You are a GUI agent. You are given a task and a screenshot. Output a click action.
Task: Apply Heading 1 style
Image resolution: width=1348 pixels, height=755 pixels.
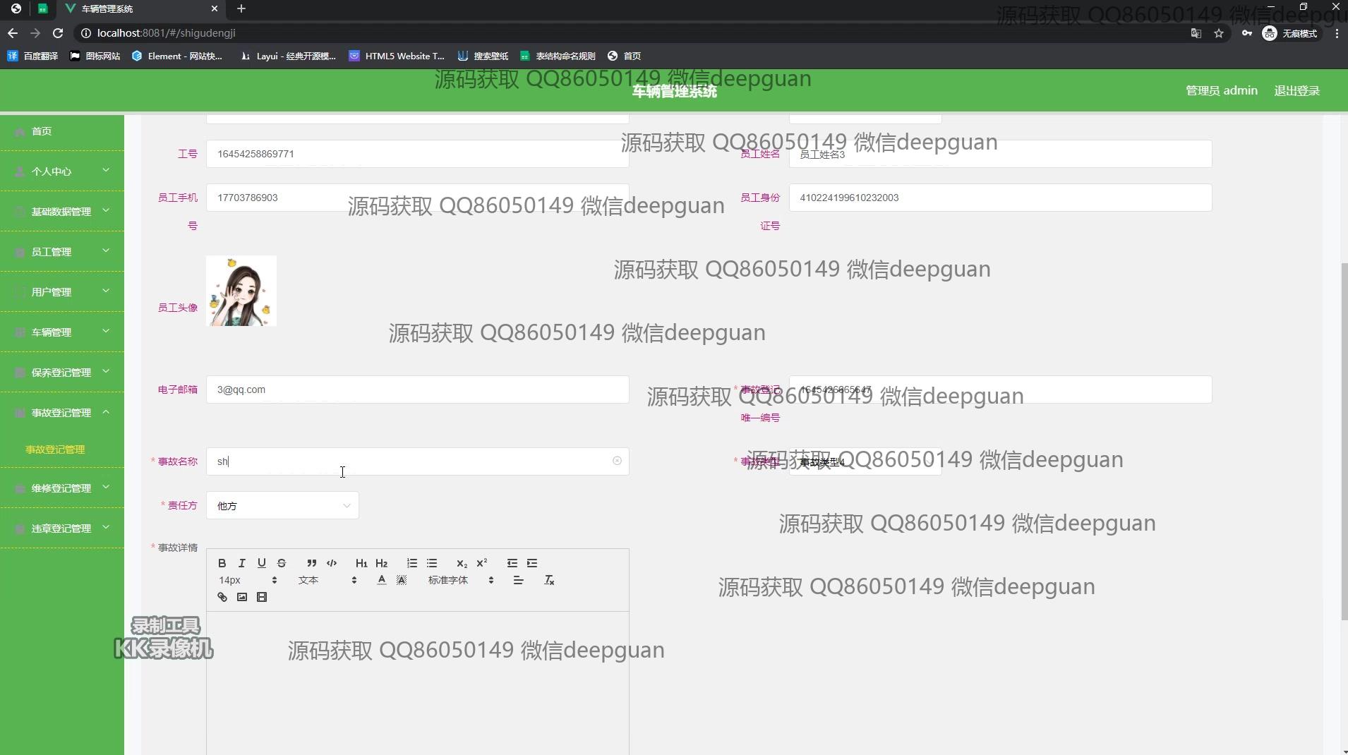pos(361,563)
